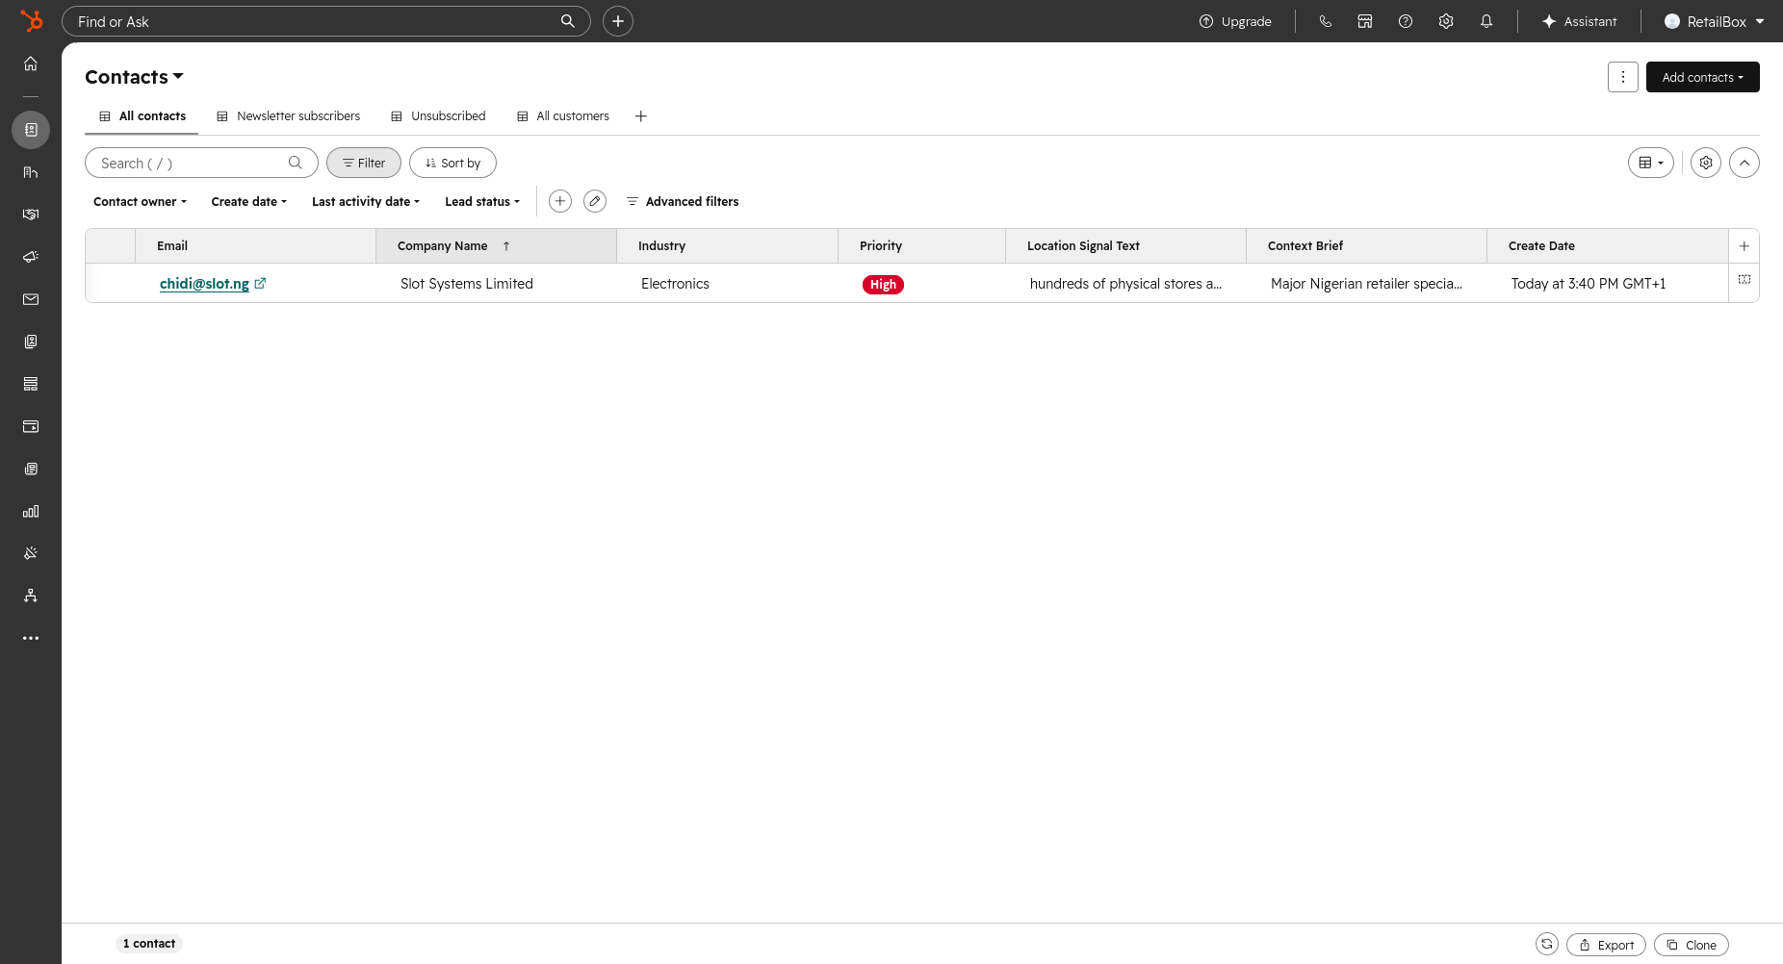
Task: Click the Sort by button
Action: point(453,163)
